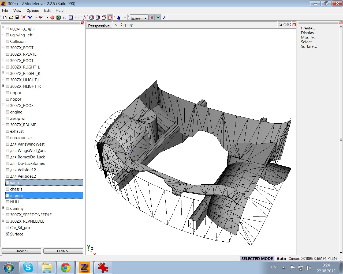
Task: Open the Surface... command group
Action: pyautogui.click(x=309, y=46)
